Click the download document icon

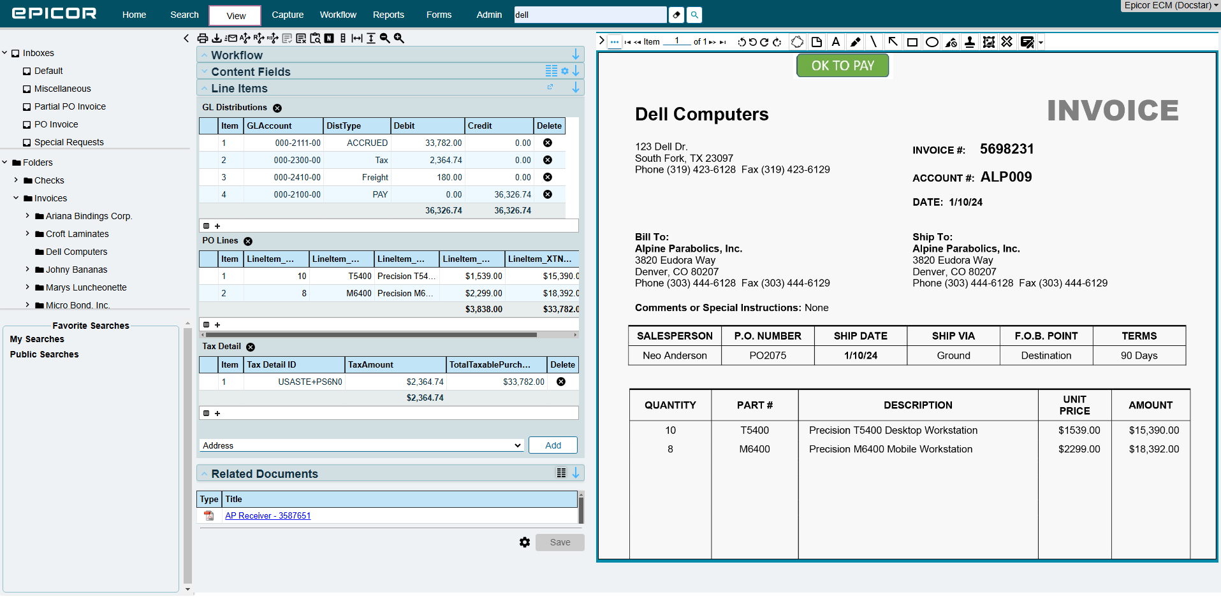[217, 38]
